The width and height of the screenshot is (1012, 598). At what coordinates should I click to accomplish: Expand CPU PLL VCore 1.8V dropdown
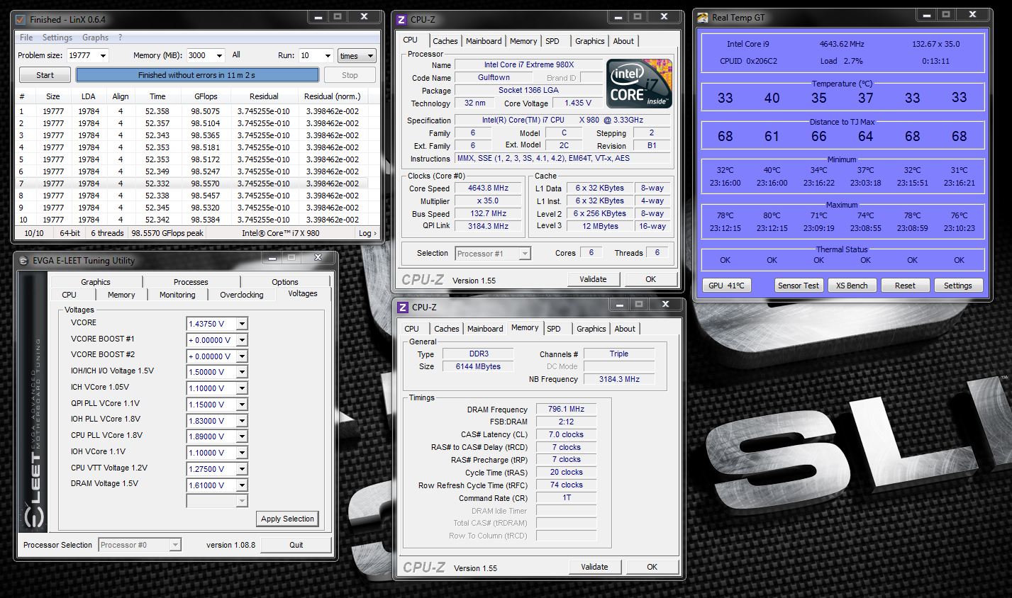(242, 436)
